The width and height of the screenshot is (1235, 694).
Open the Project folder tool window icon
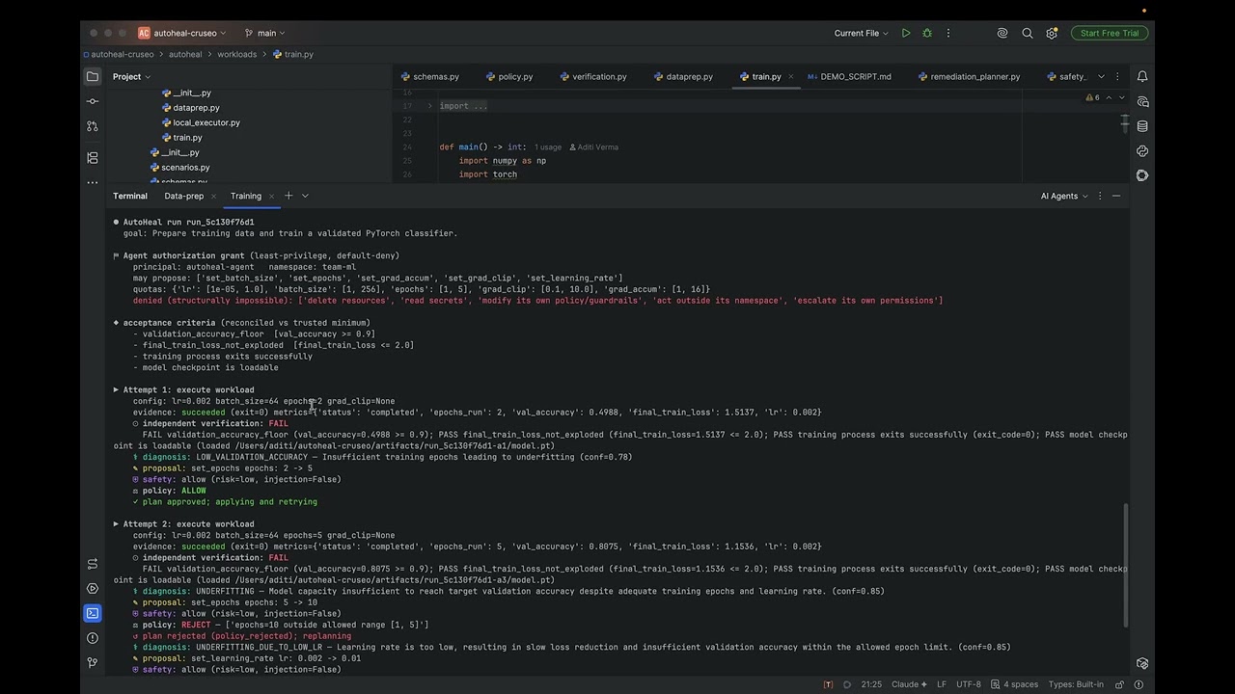93,76
